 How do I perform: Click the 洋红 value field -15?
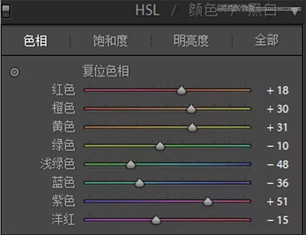(x=278, y=220)
